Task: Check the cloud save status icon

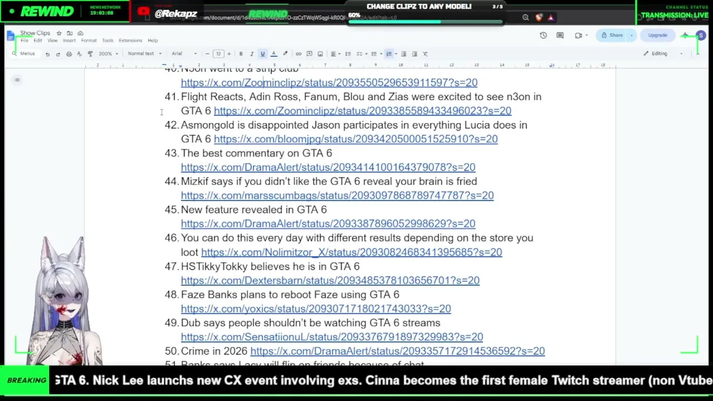Action: tap(80, 33)
